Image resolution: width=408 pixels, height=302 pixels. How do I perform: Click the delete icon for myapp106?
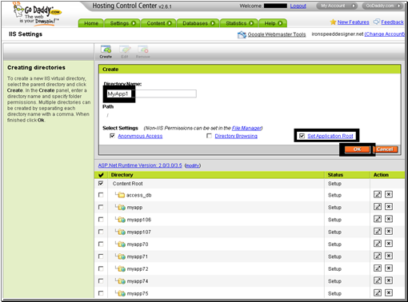click(389, 219)
